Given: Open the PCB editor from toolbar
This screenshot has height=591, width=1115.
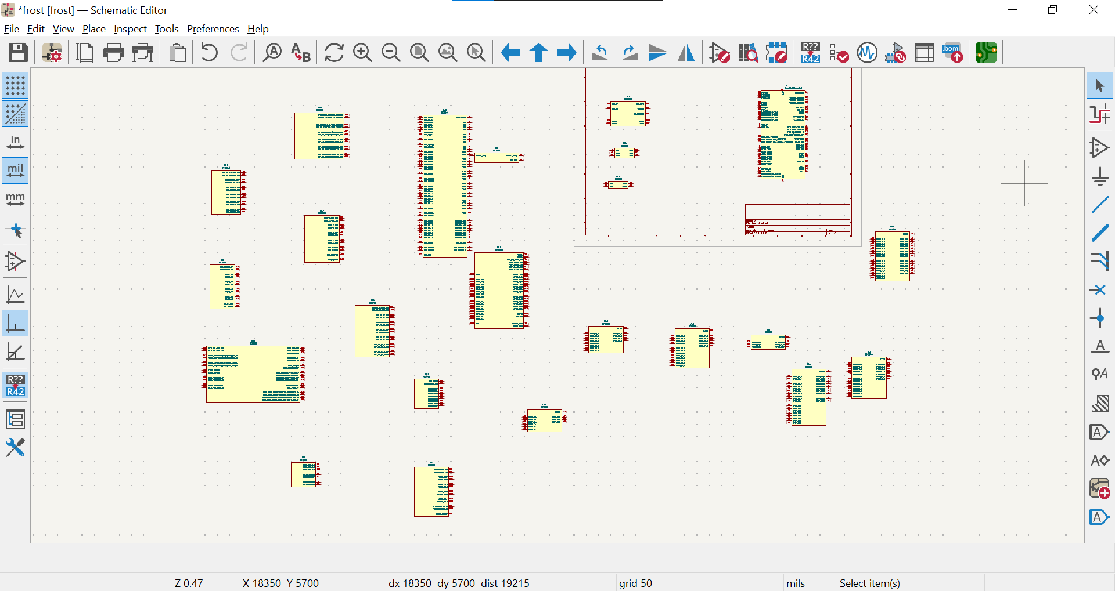Looking at the screenshot, I should tap(985, 53).
